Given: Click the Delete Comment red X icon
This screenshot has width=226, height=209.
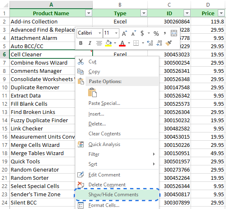Looking at the screenshot, I should [x=81, y=184].
